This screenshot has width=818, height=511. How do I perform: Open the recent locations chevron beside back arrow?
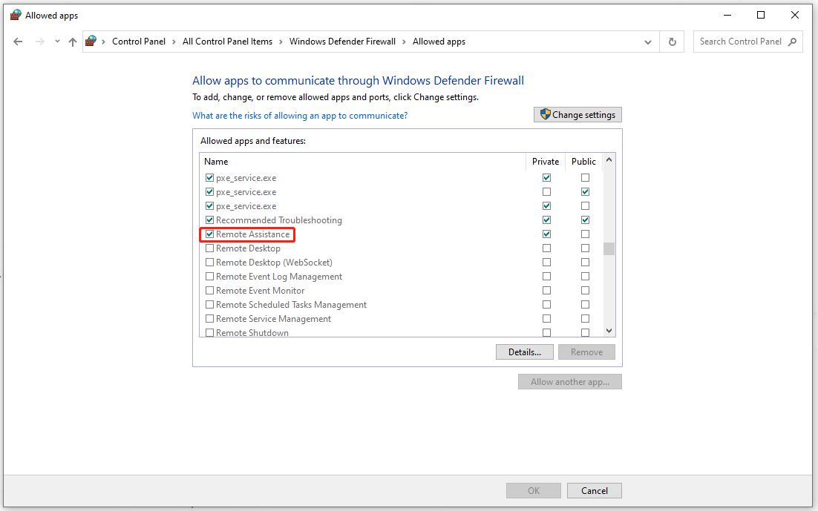pos(57,42)
